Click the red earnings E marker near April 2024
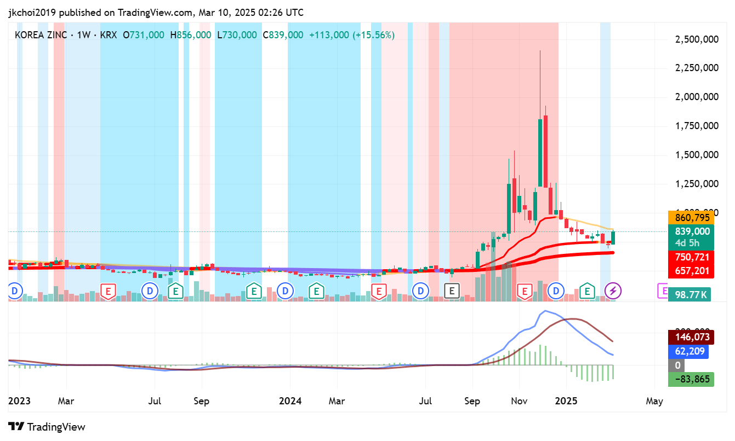 coord(378,291)
